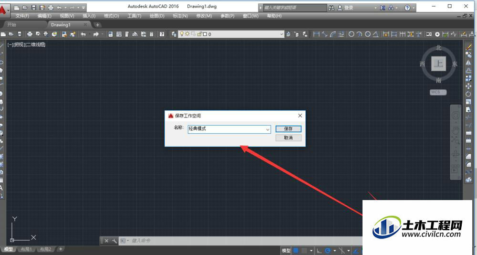Viewport: 477px width, 255px height.
Task: Expand the Quick Access toolbar customize arrow
Action: (83, 8)
